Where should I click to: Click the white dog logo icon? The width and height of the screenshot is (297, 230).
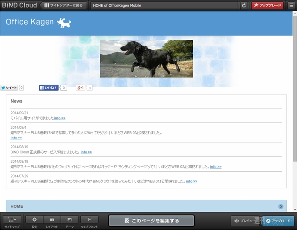point(64,23)
